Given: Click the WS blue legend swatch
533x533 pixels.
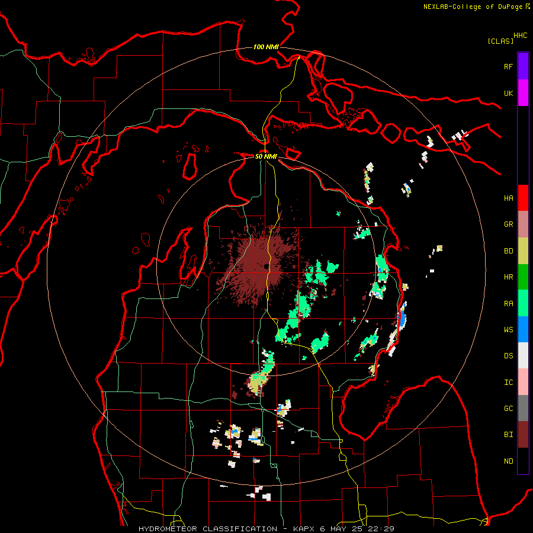Looking at the screenshot, I should (523, 329).
